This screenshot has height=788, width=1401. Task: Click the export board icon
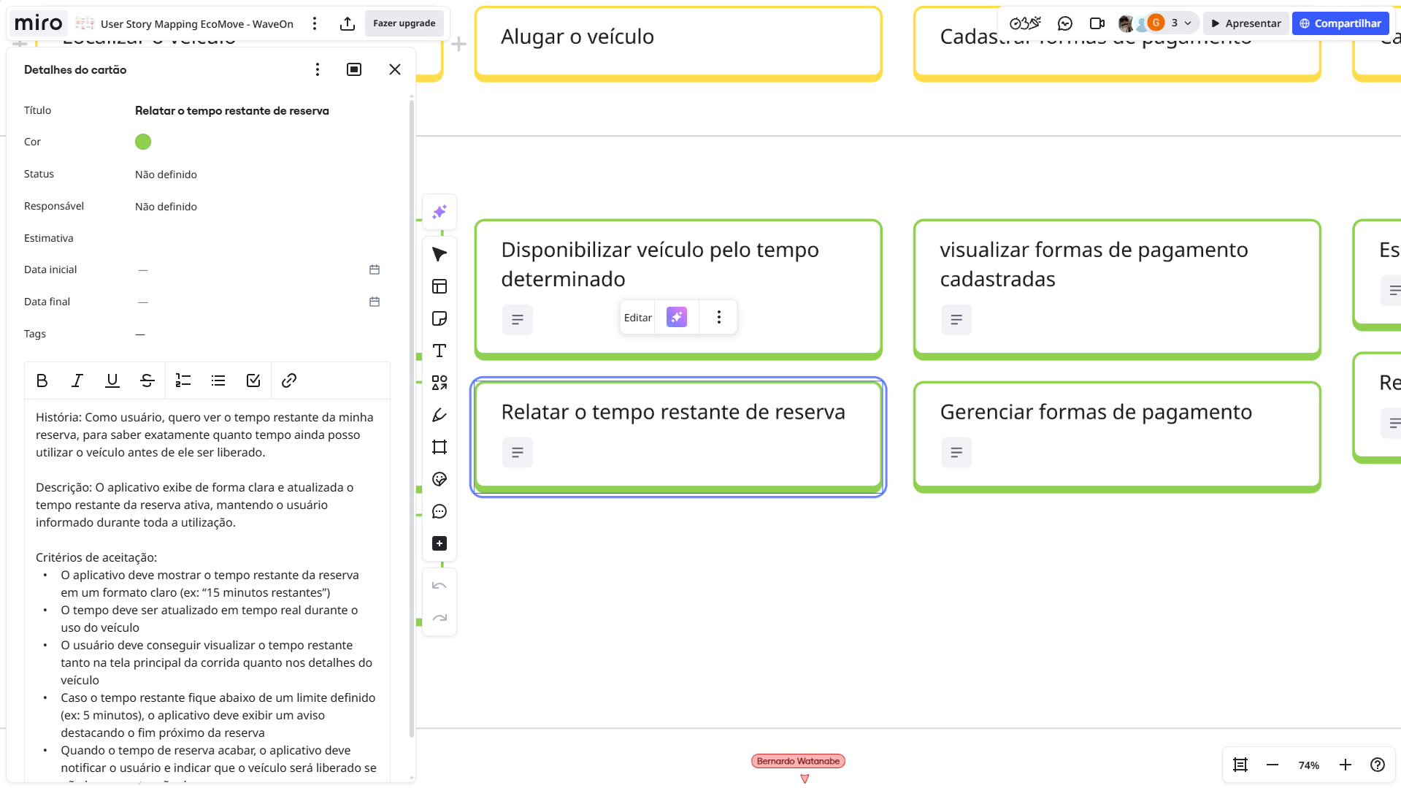coord(348,23)
